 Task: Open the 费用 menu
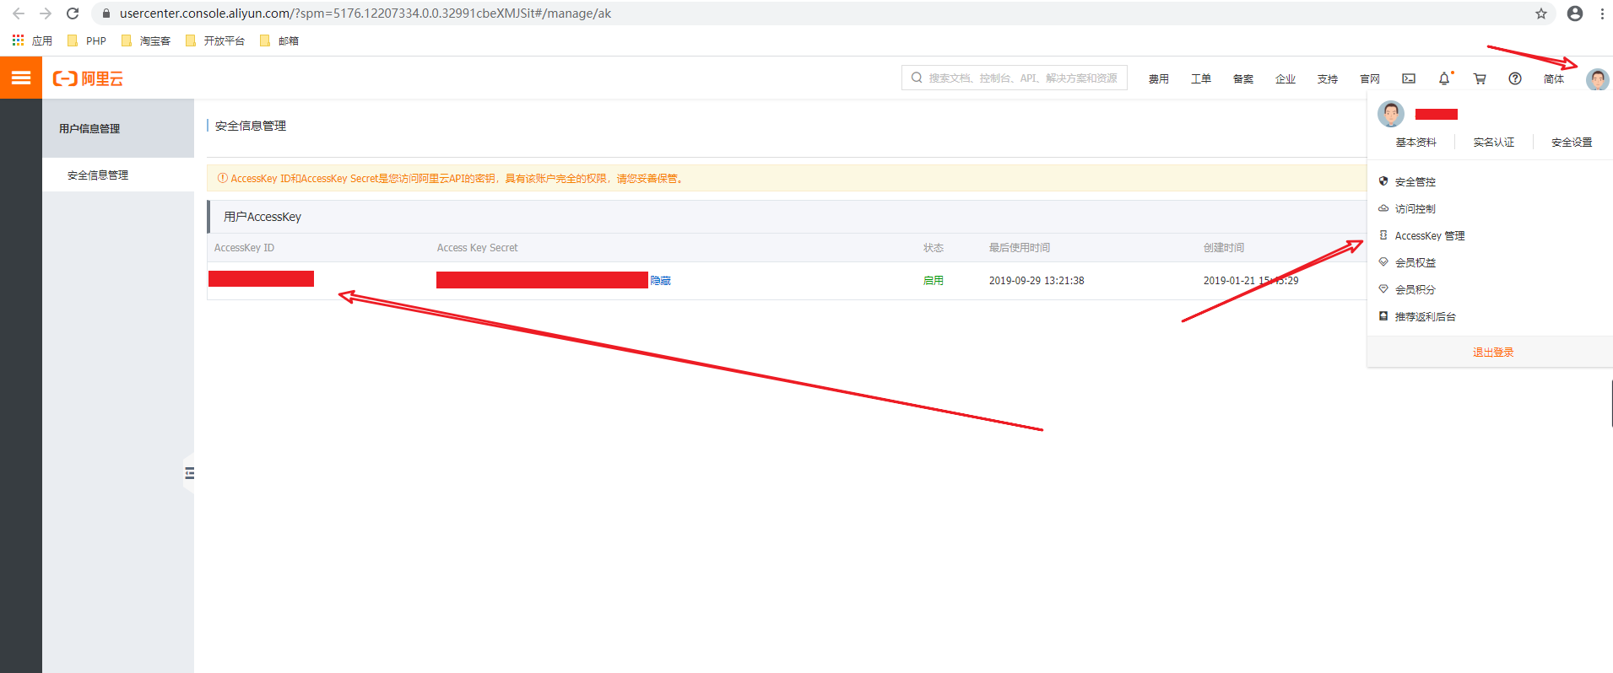click(x=1159, y=78)
